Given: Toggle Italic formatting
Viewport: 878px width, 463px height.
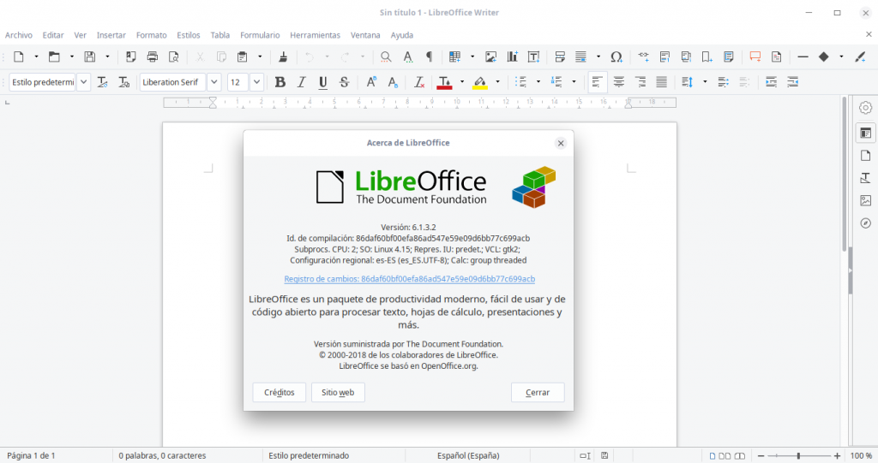Looking at the screenshot, I should pos(302,82).
